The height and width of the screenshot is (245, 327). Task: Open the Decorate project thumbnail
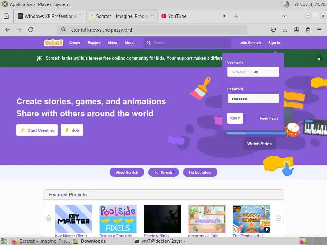[207, 219]
